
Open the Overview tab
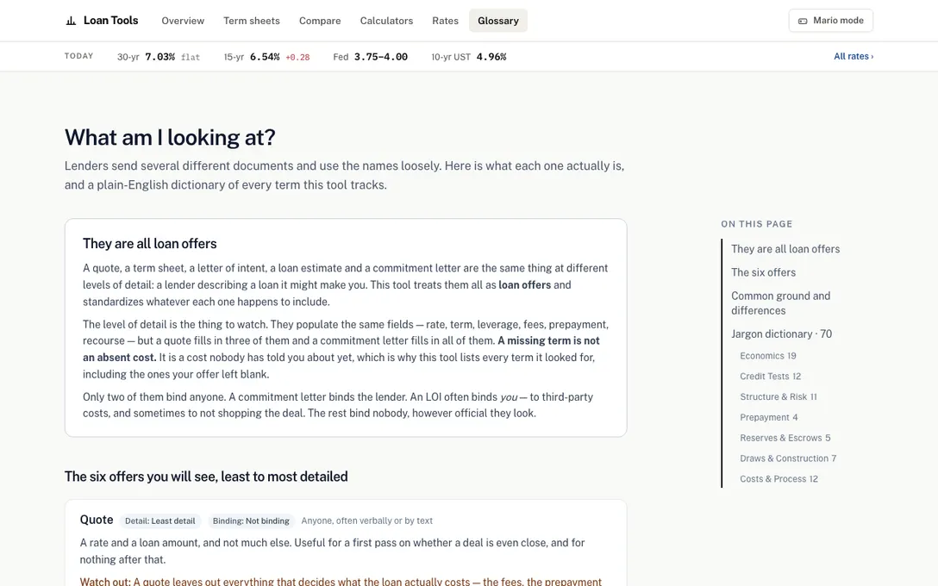pos(183,21)
